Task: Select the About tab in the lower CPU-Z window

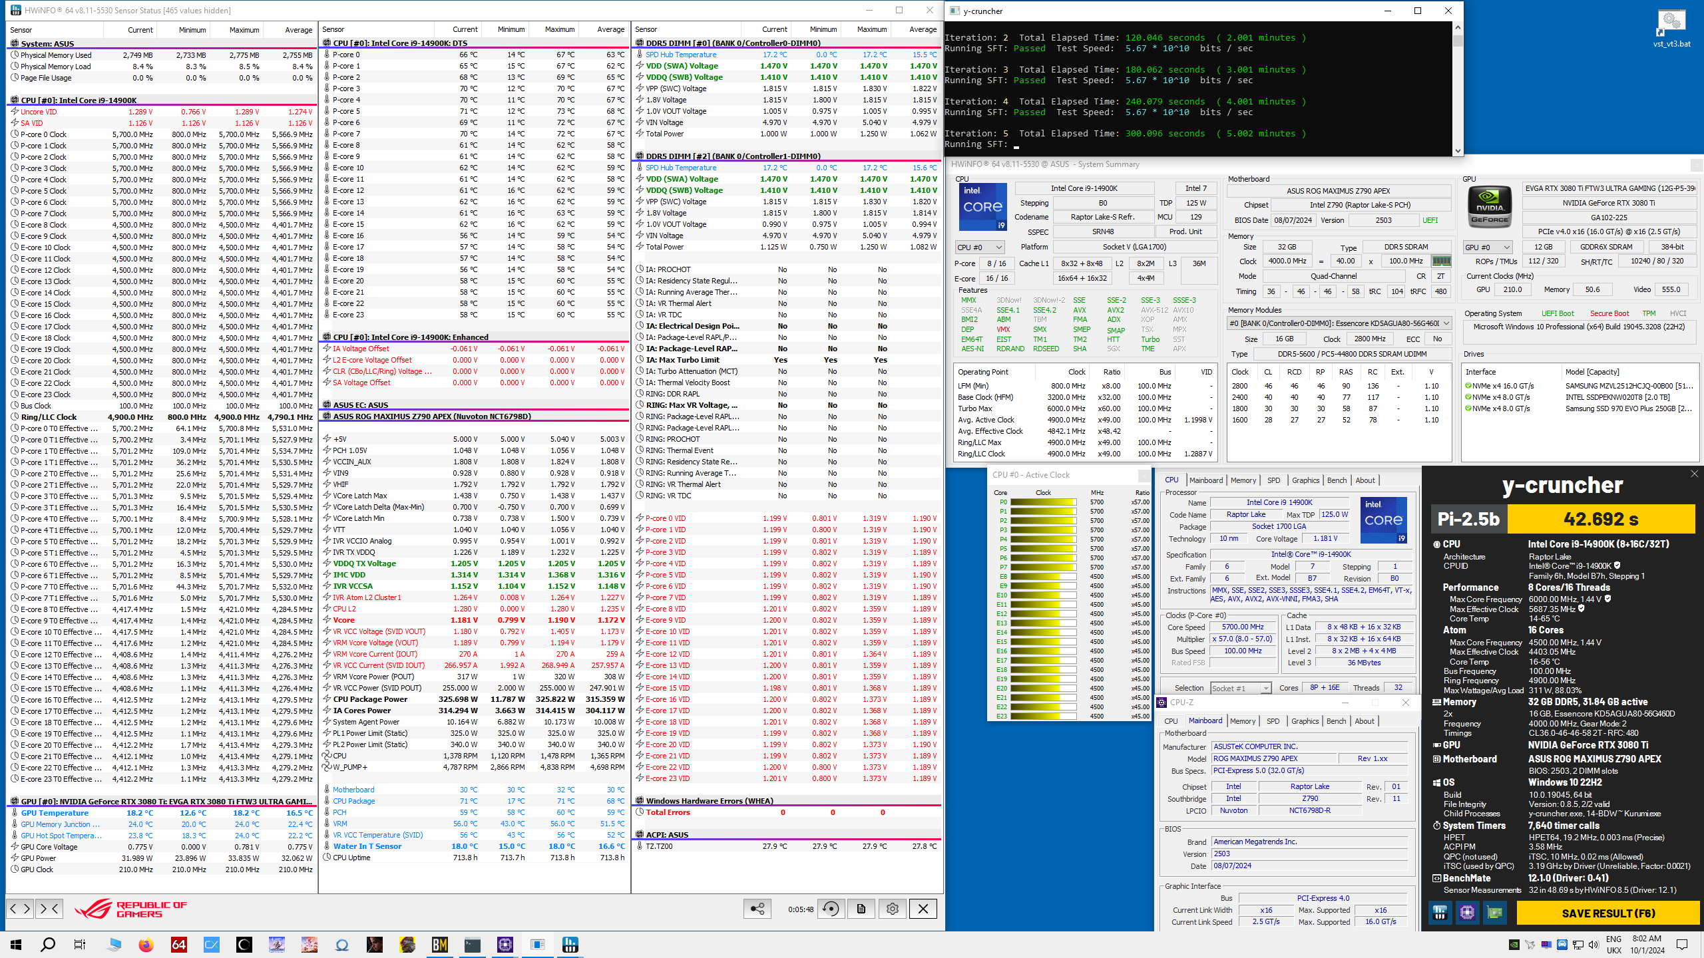Action: tap(1365, 721)
